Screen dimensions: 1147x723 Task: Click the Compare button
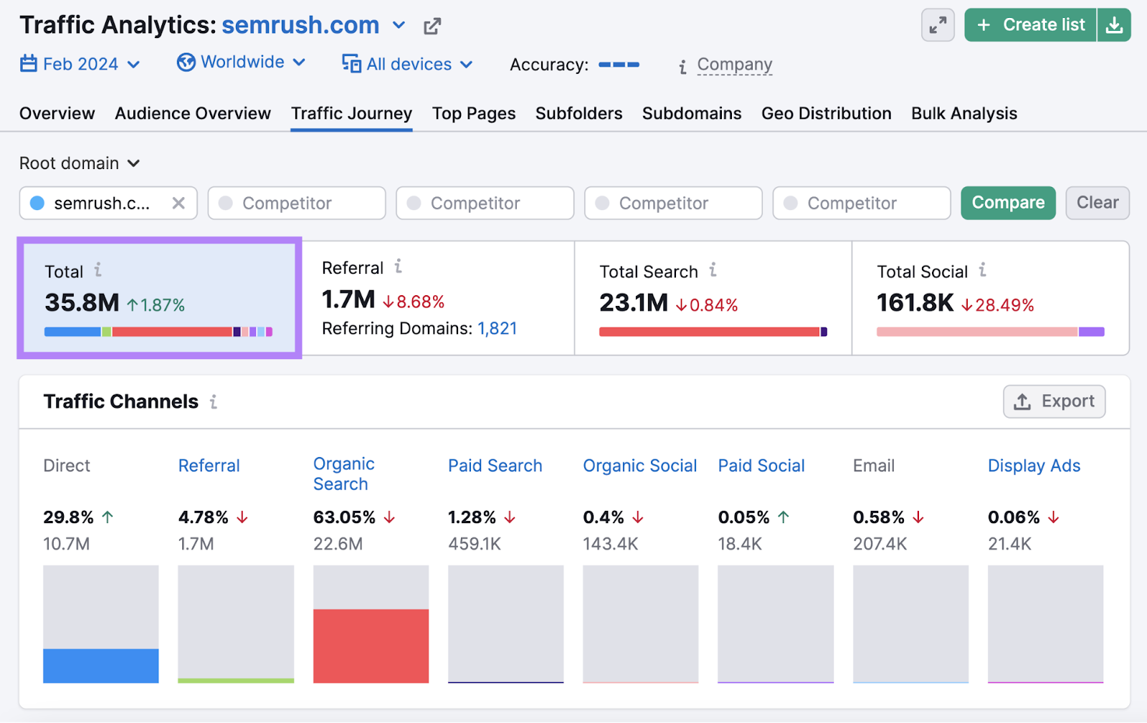[1007, 203]
